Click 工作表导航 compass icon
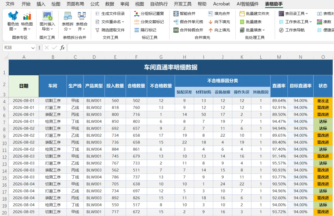The height and width of the screenshot is (216, 334). click(x=281, y=30)
